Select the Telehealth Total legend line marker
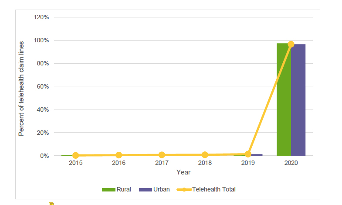 [184, 190]
